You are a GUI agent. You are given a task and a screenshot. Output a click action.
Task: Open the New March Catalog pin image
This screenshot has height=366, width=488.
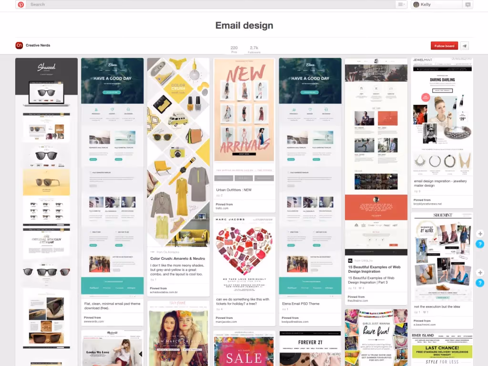click(178, 333)
